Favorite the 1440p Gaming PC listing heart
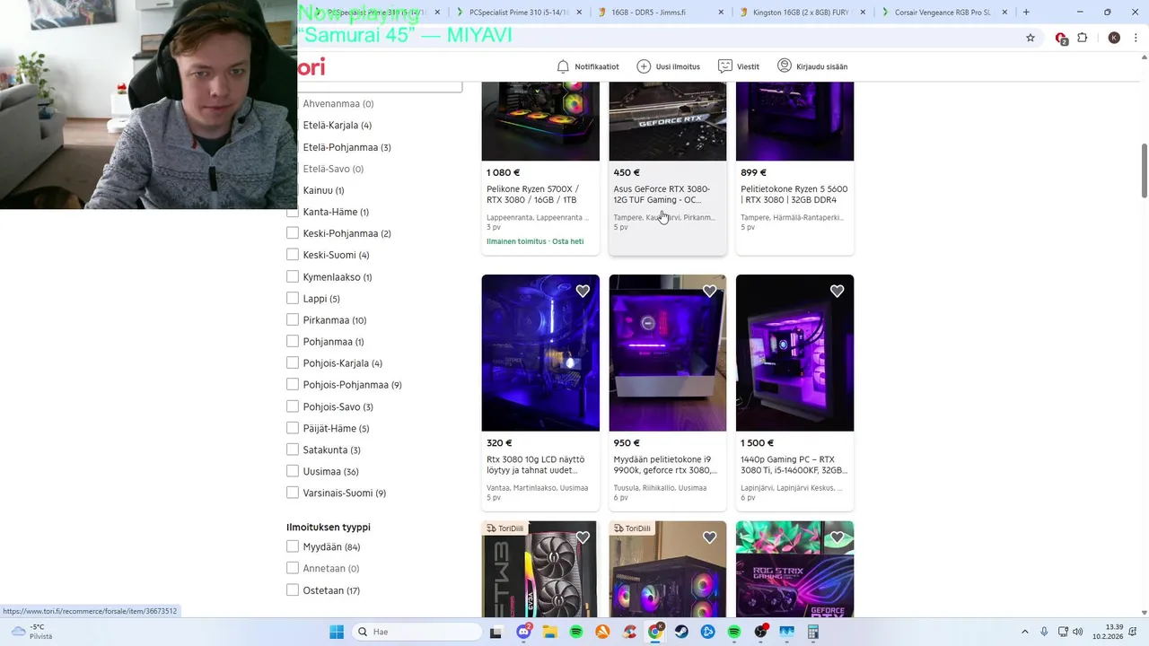1149x646 pixels. point(838,291)
